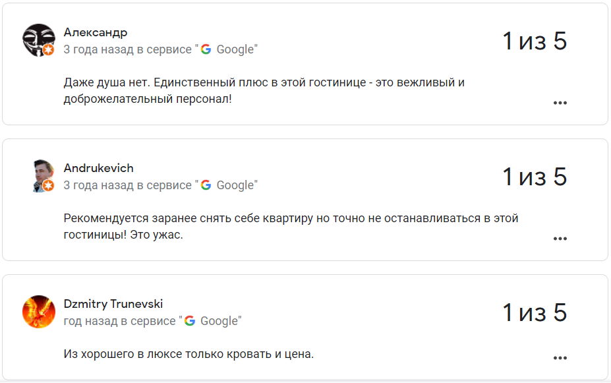This screenshot has height=383, width=611.
Task: Open reviewer name Александр
Action: 96,32
